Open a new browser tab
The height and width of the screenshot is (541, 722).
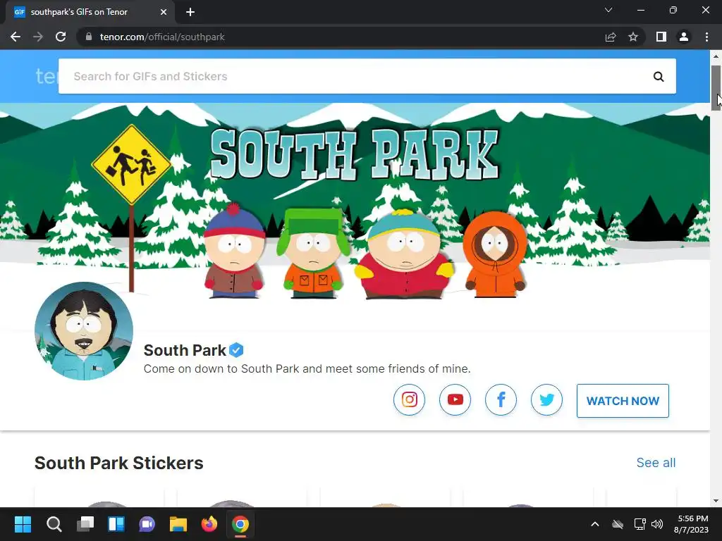[190, 12]
